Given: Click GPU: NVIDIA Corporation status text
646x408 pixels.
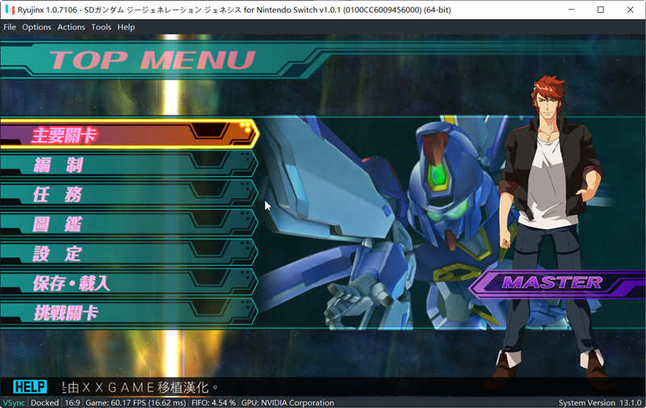Looking at the screenshot, I should point(287,402).
